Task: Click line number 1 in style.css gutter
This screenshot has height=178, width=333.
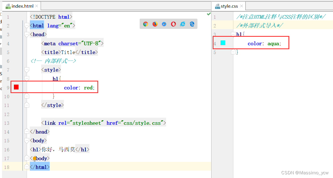Action: (215, 17)
